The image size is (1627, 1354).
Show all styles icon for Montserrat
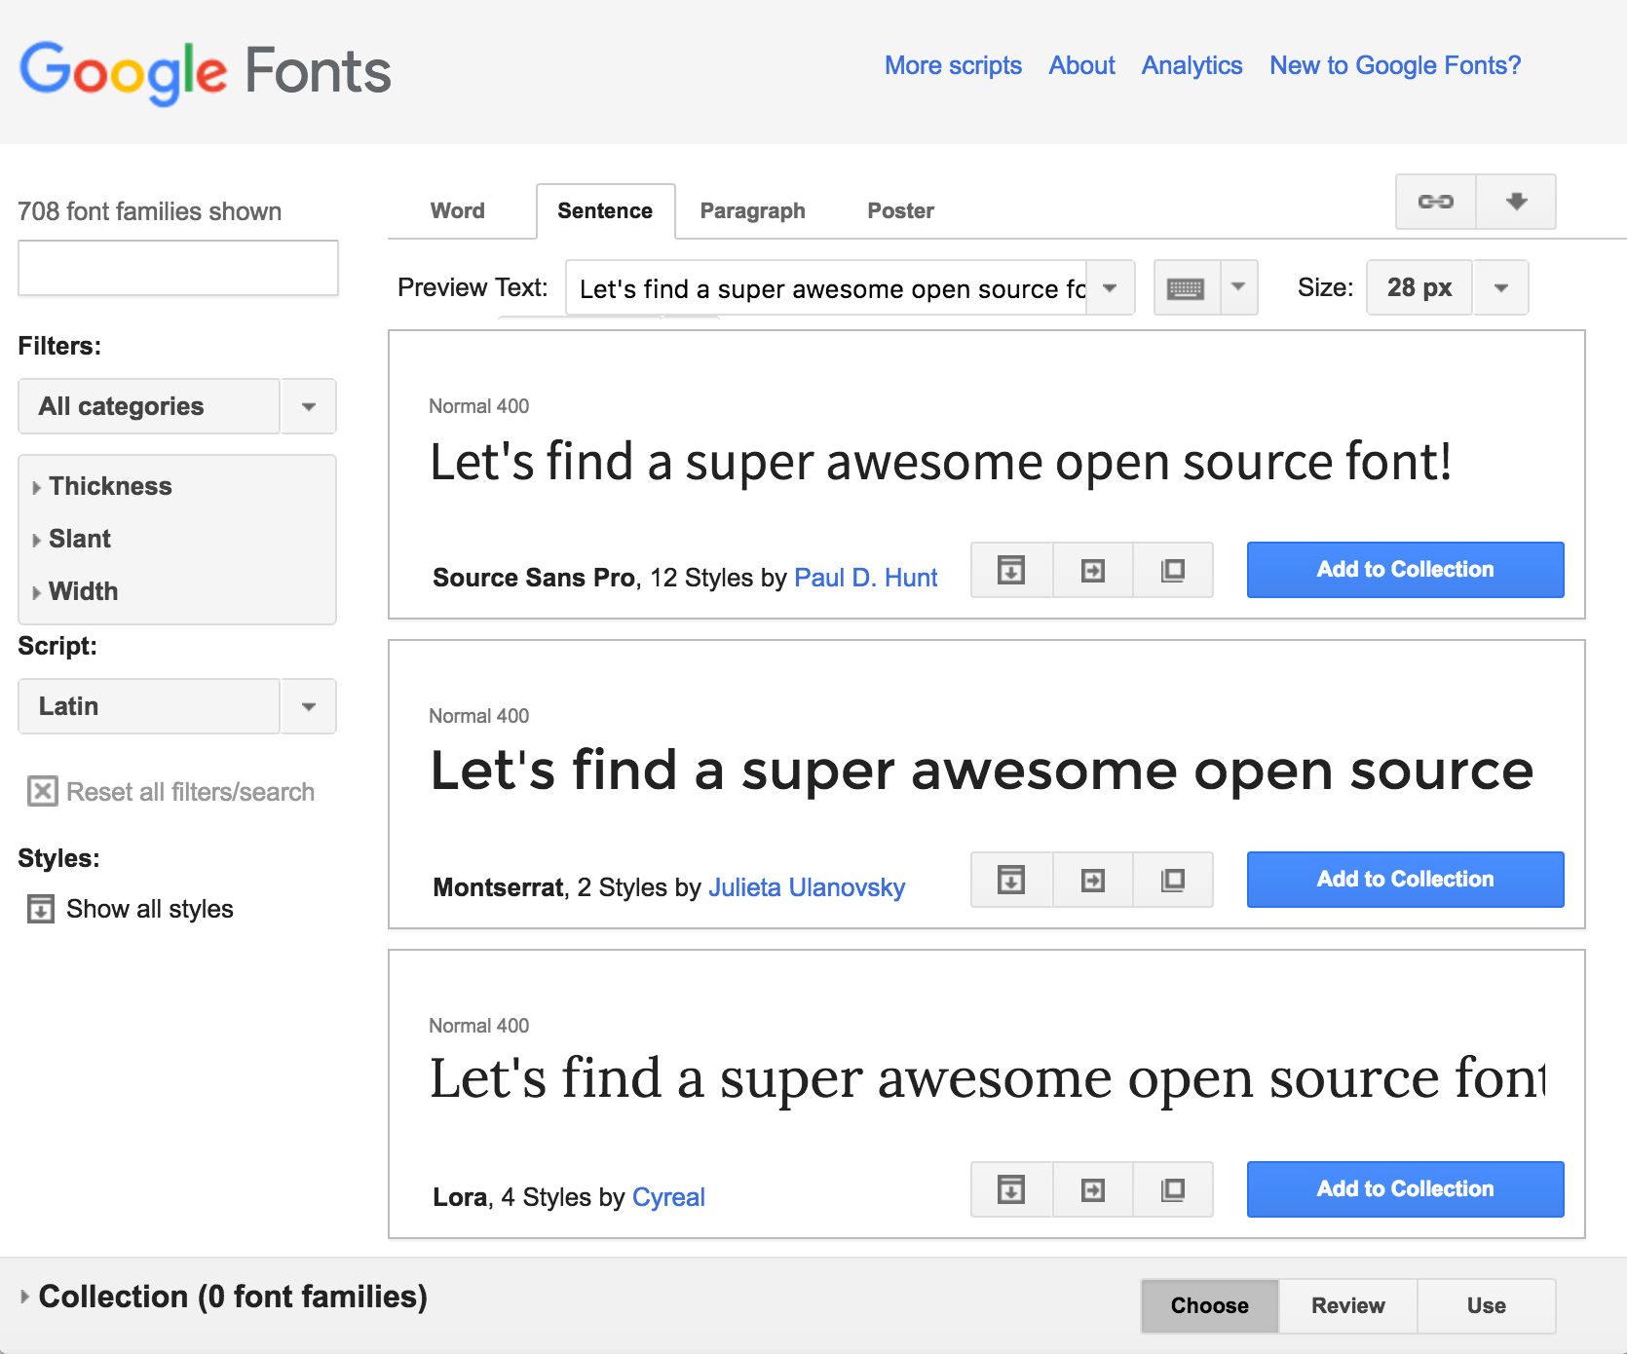(x=1011, y=880)
